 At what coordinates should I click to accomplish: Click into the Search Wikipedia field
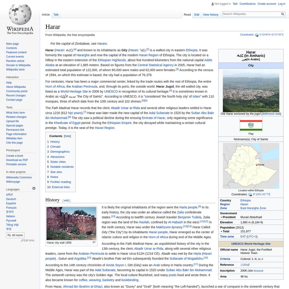pos(251,14)
